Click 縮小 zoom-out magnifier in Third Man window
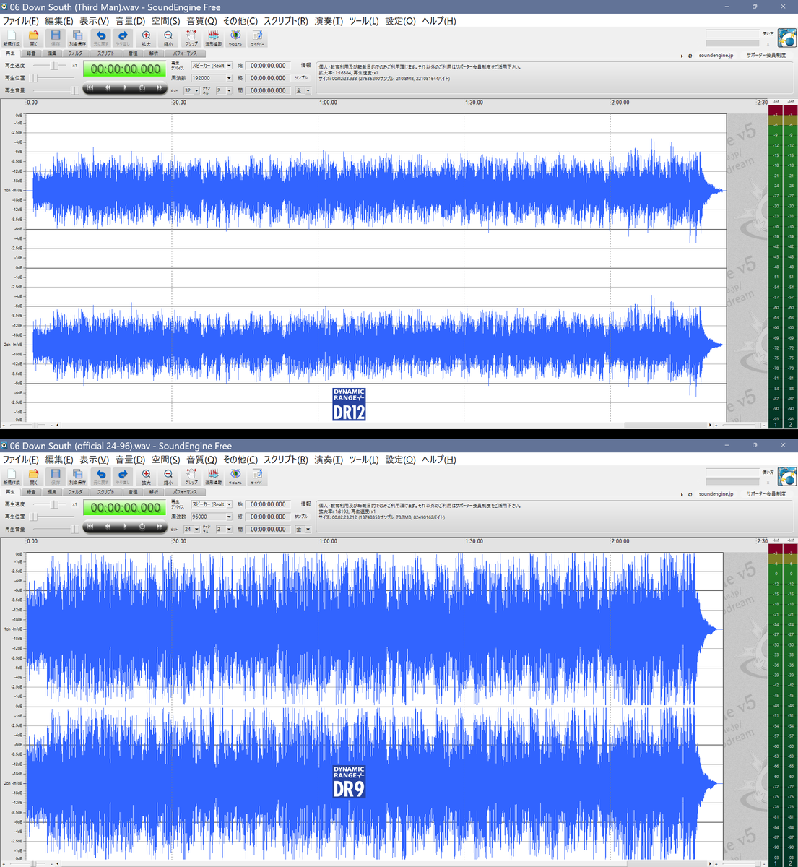 tap(168, 38)
